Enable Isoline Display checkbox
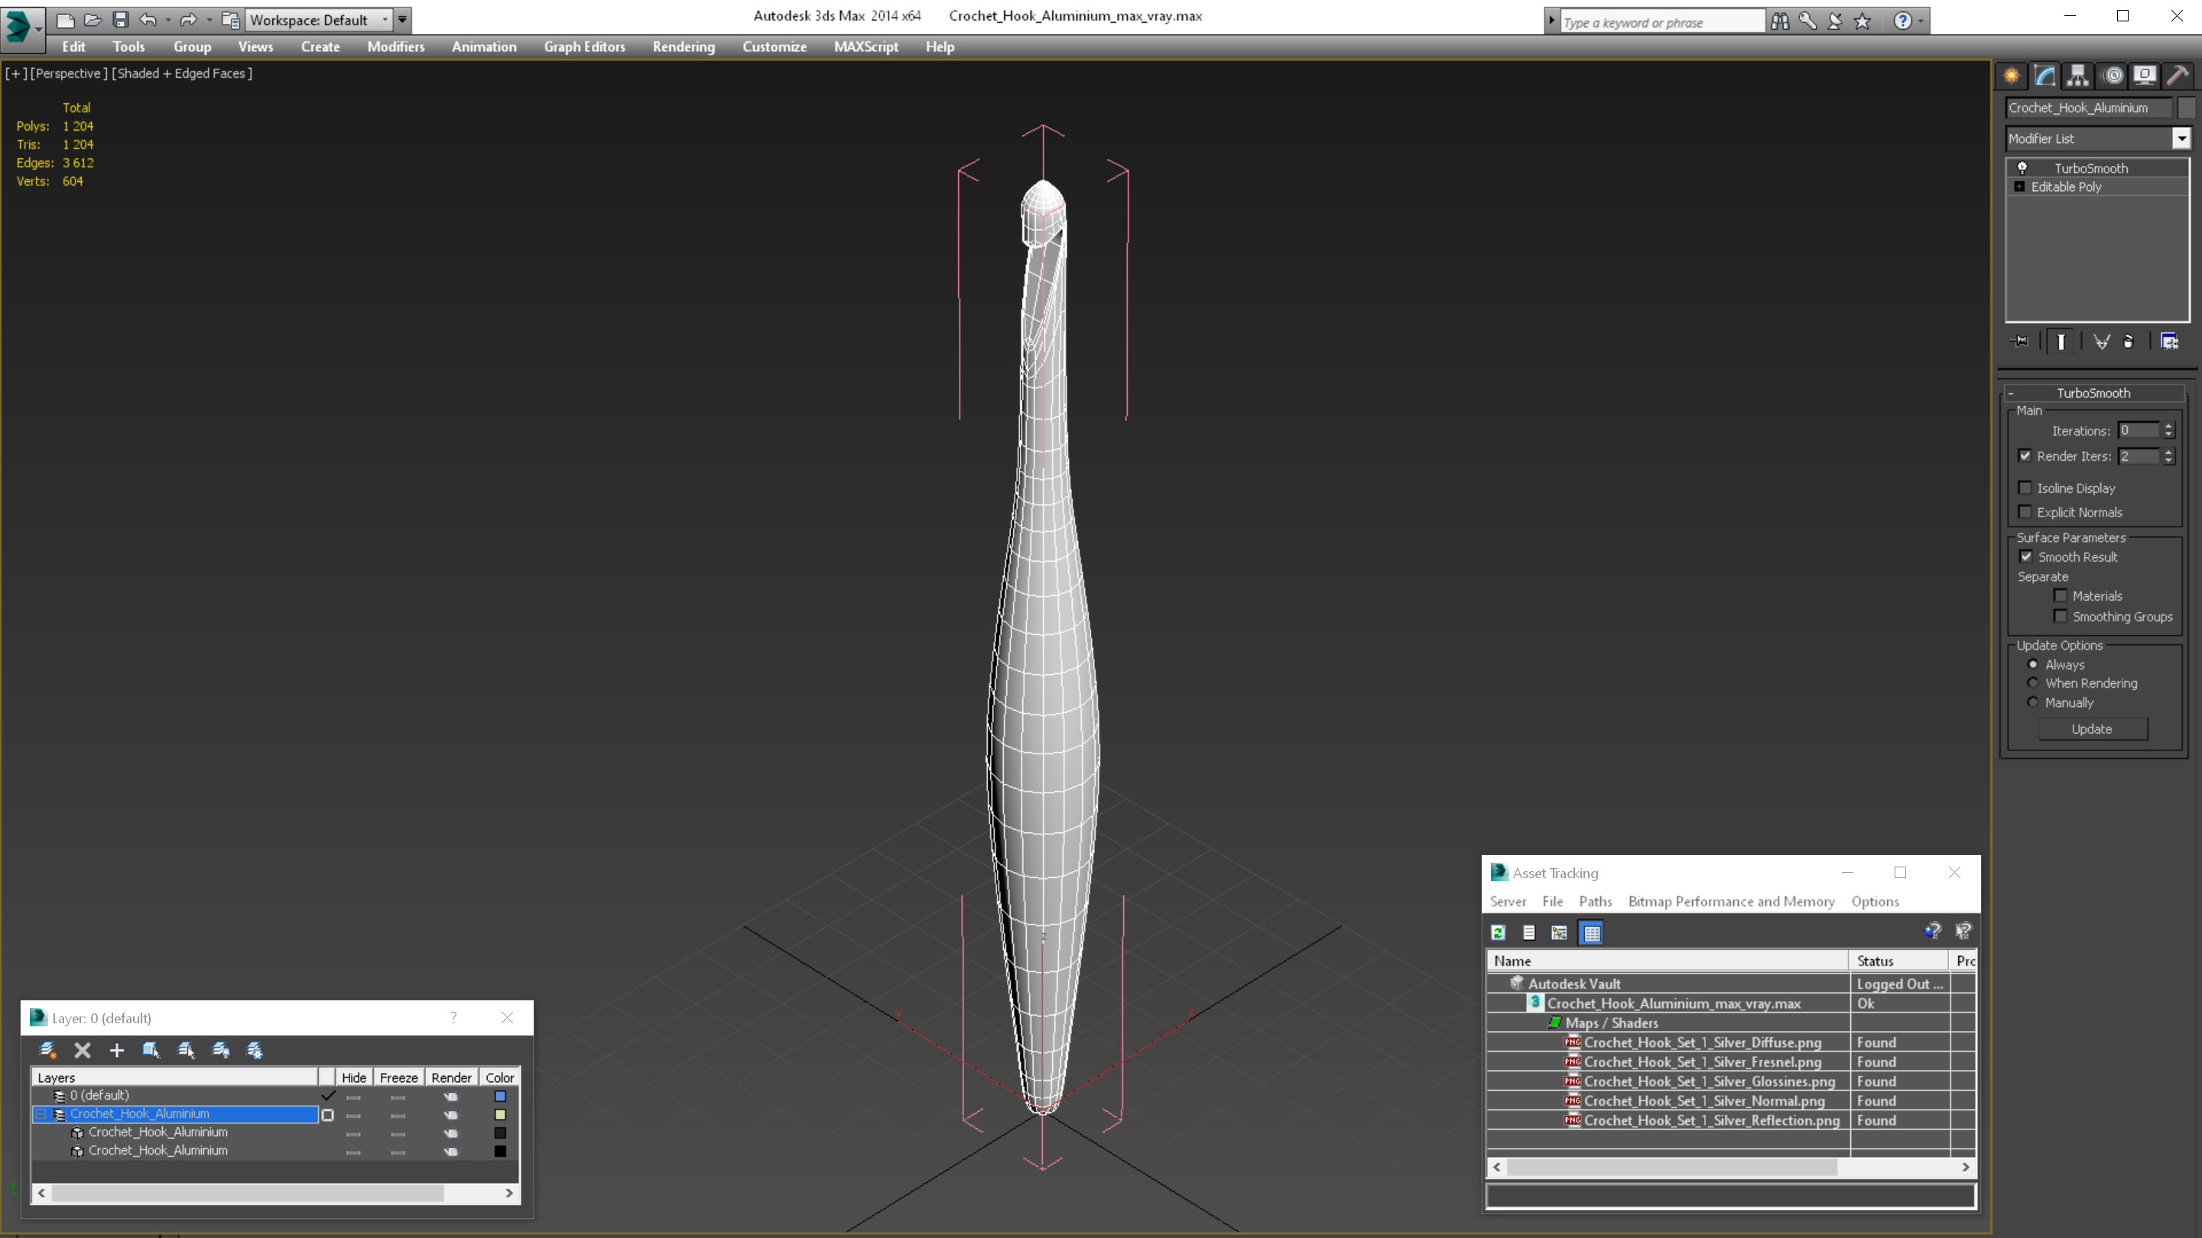Viewport: 2202px width, 1238px height. (2025, 488)
